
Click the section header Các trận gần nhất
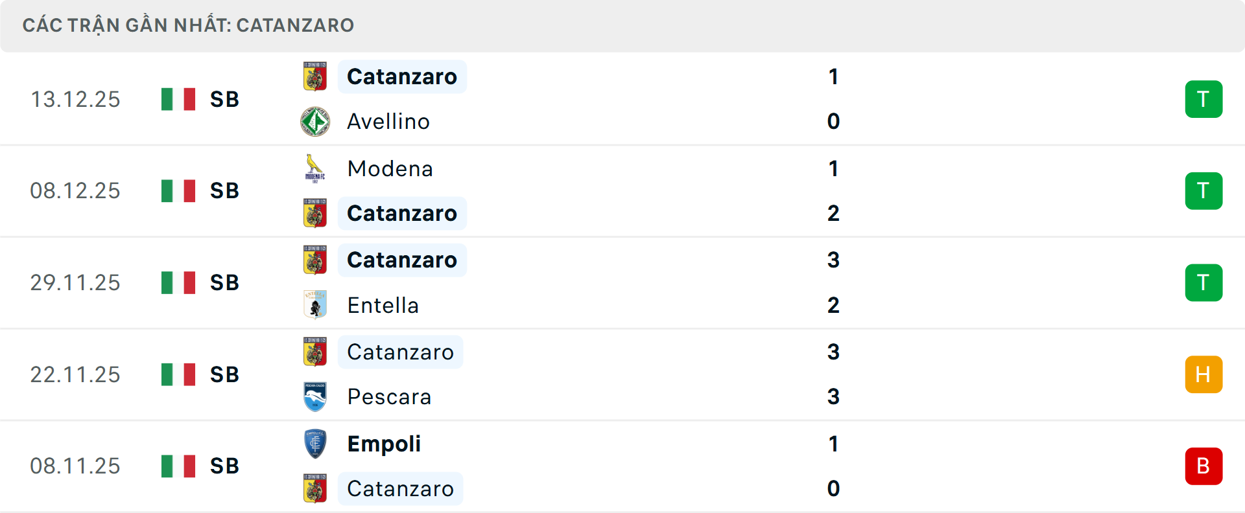[188, 25]
